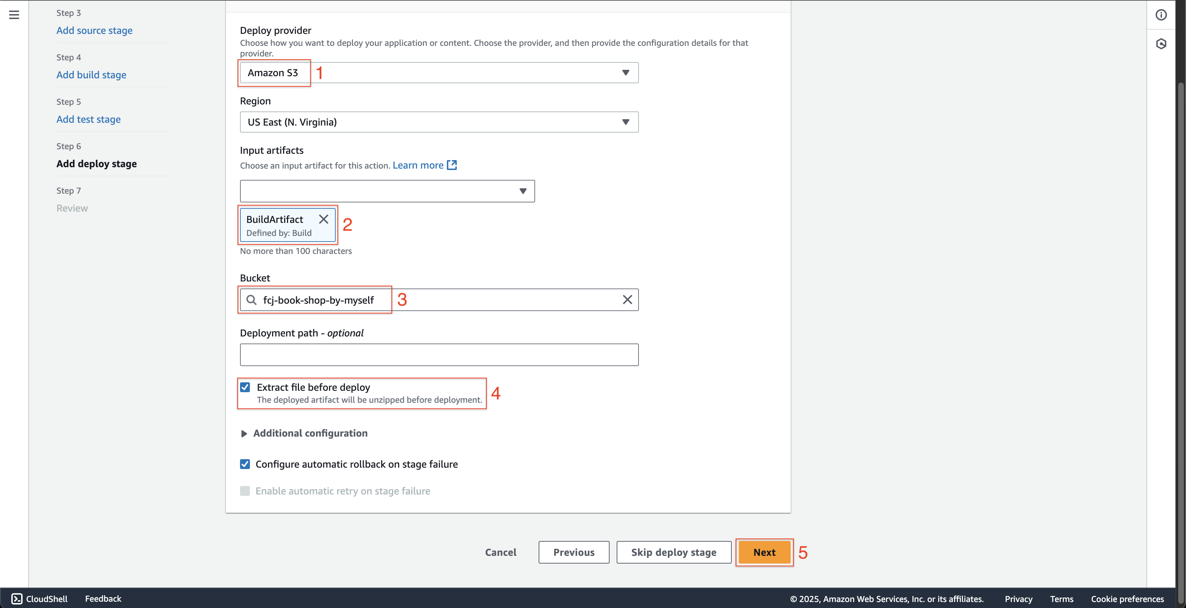Image resolution: width=1186 pixels, height=608 pixels.
Task: Open the hamburger navigation menu
Action: [14, 15]
